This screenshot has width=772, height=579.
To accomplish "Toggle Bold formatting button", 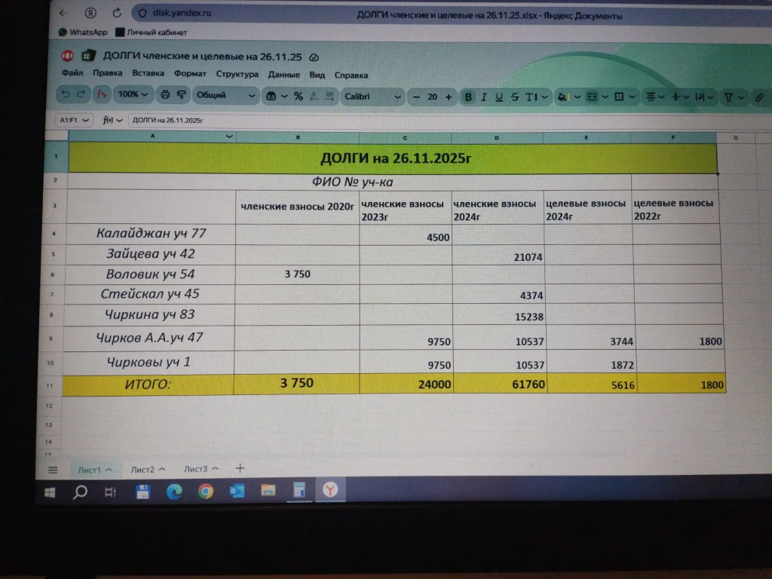I will point(468,96).
